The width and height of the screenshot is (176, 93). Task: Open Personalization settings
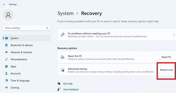pyautogui.click(x=27, y=59)
